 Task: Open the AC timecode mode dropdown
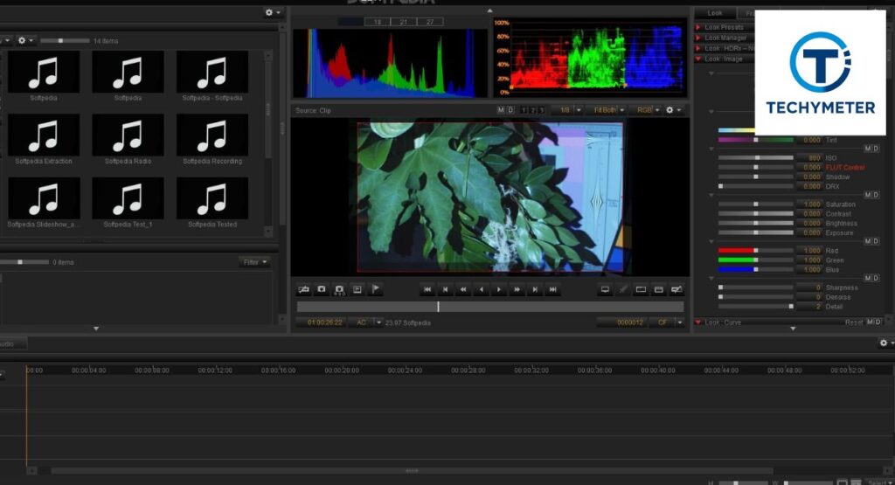[x=365, y=322]
